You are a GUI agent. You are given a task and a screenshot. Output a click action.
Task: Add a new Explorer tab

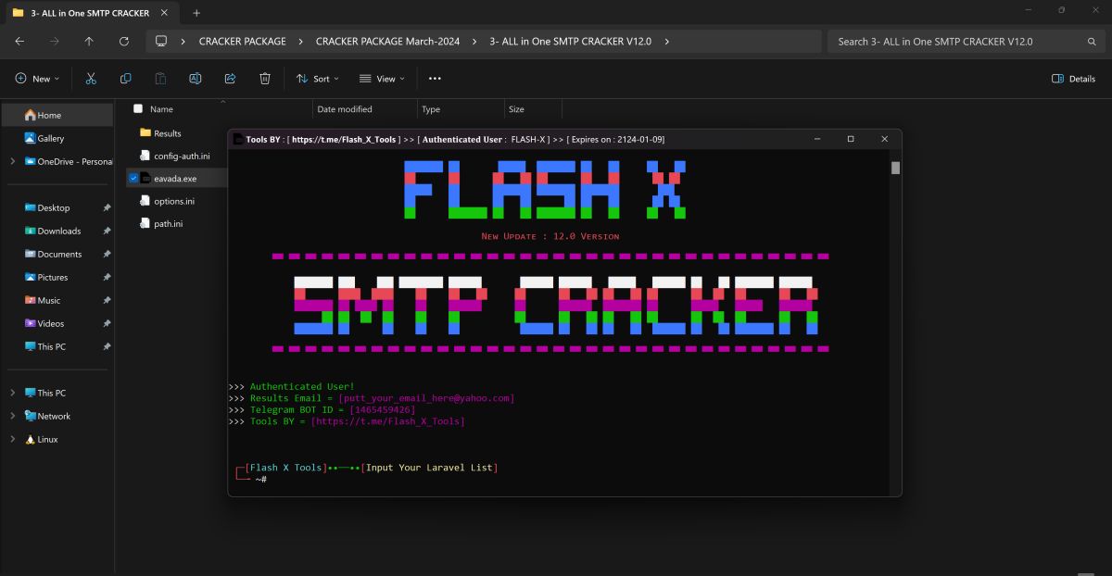pyautogui.click(x=196, y=13)
